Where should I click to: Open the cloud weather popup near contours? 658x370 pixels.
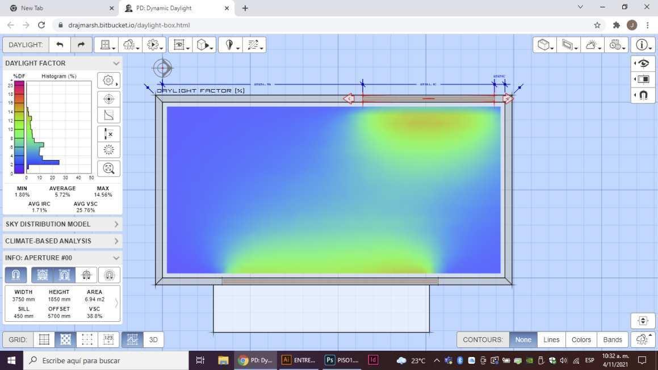click(x=643, y=340)
